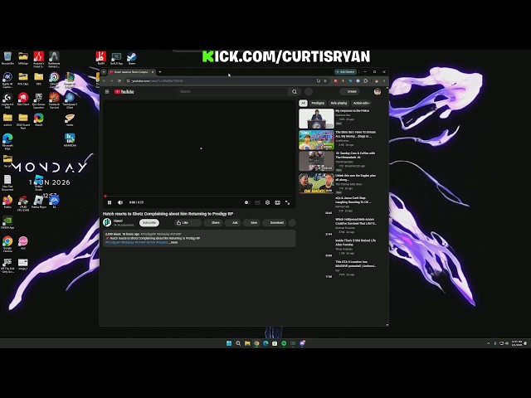Share the video

(x=213, y=223)
